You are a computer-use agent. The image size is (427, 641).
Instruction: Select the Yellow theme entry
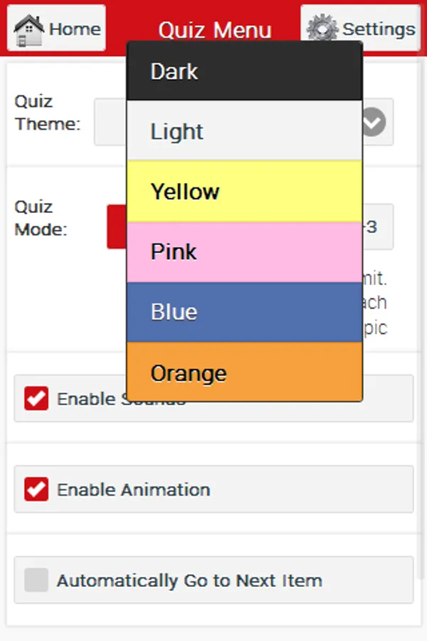245,192
